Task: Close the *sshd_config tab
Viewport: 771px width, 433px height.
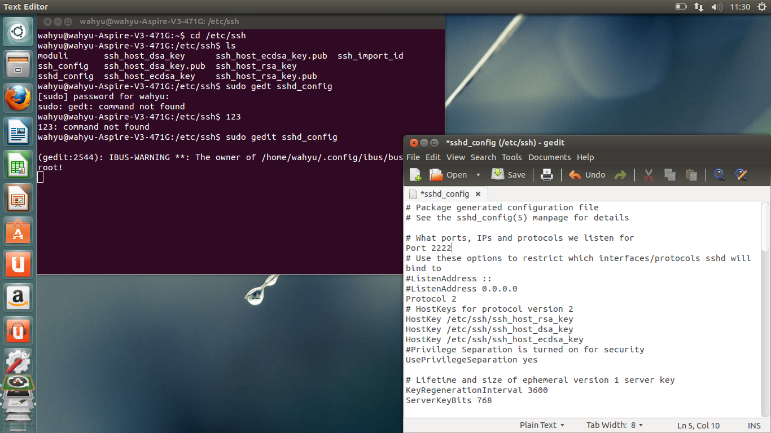Action: click(x=478, y=194)
